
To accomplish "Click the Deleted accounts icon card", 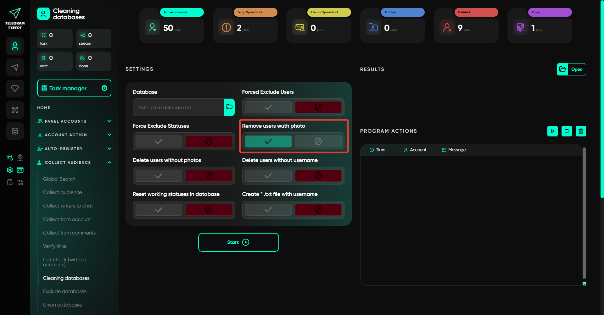I will [x=447, y=28].
